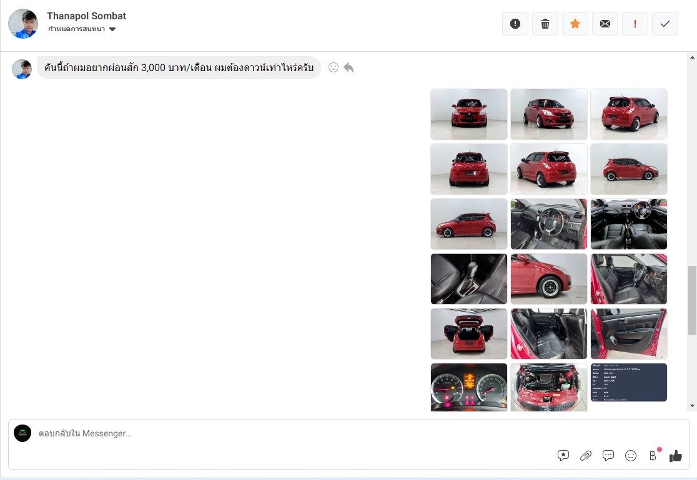
Task: Open Thanapol Sombat's profile name link
Action: tap(86, 16)
